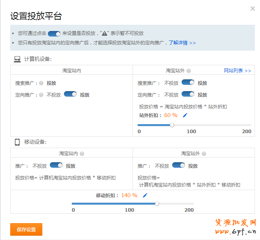Toggle mobile 淘宝站内 推广 switch
The width and height of the screenshot is (260, 240).
56,165
